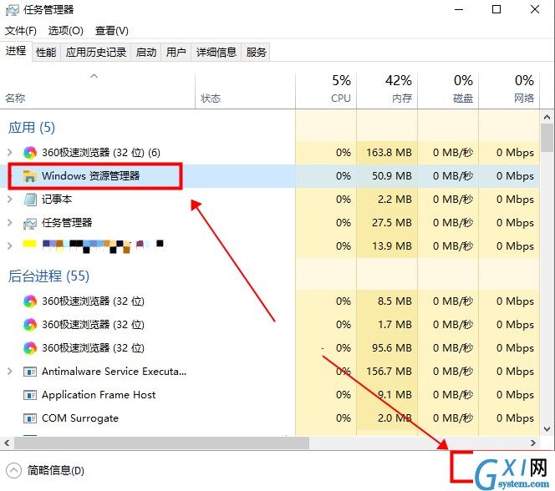
Task: Click the 156.7 MB memory cell
Action: 387,371
